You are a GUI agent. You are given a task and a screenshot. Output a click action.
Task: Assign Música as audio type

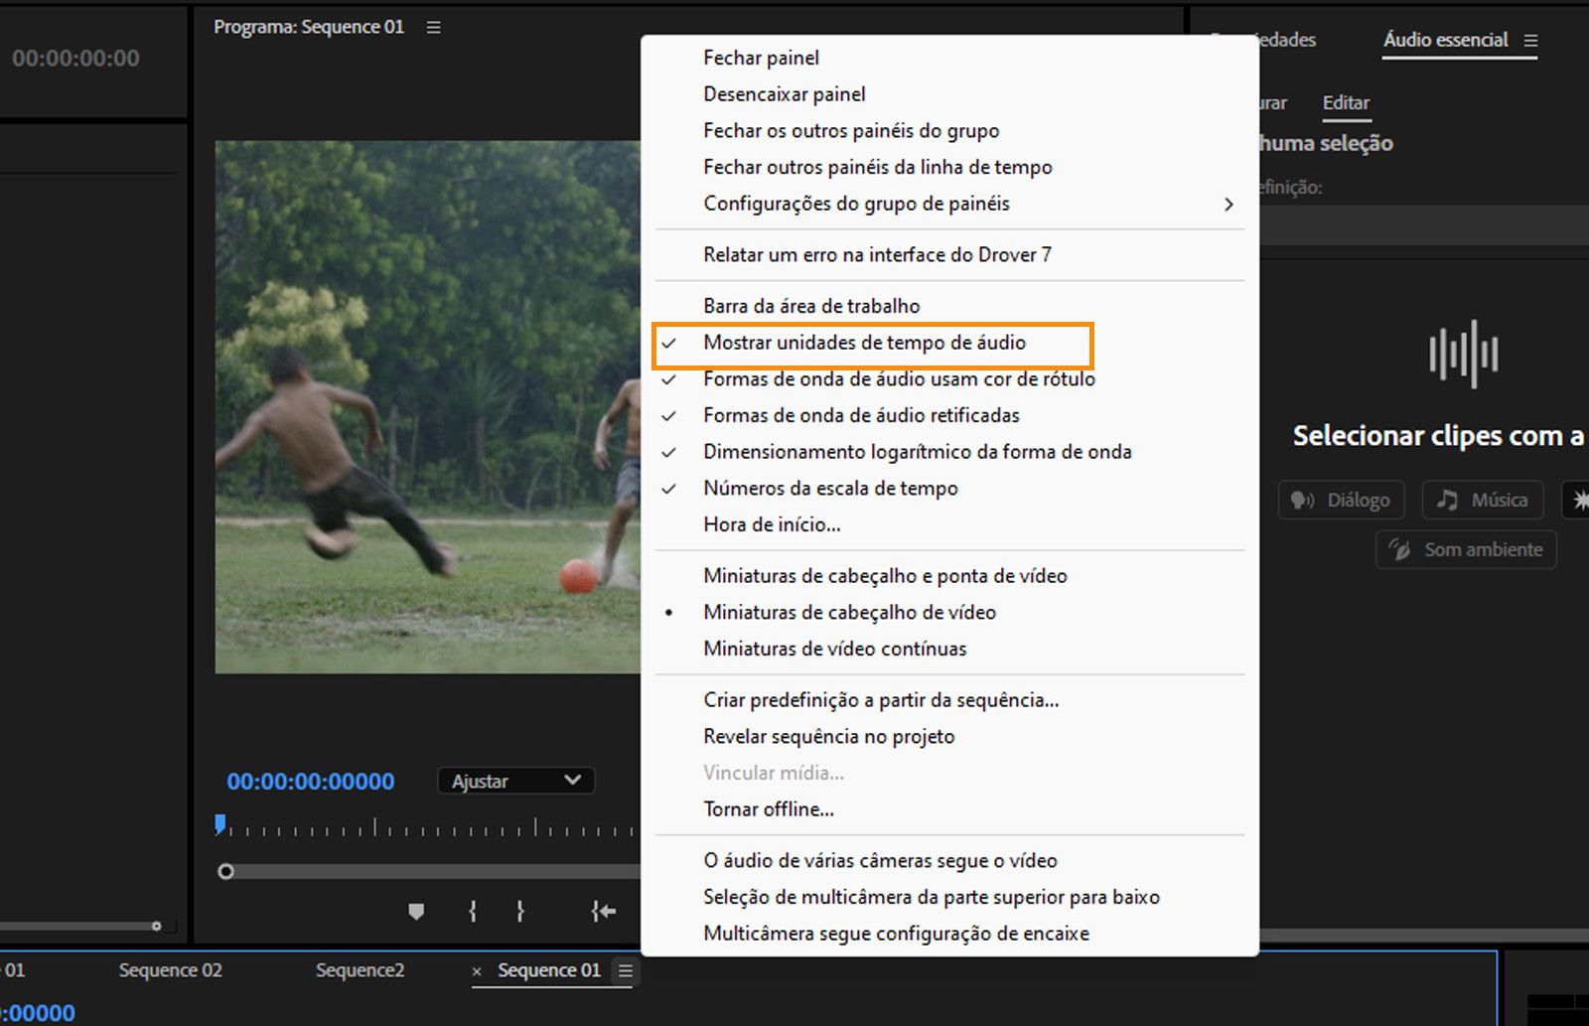coord(1482,500)
